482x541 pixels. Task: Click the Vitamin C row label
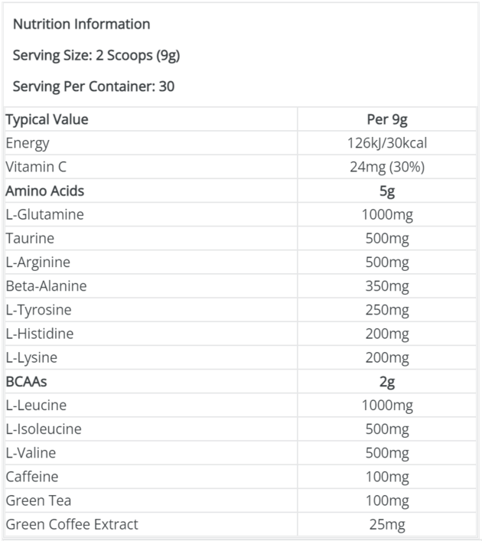36,167
